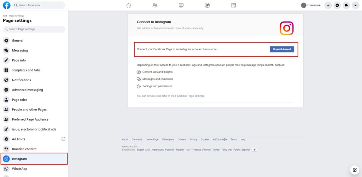
Task: Open the Privacy link in footer
Action: click(x=193, y=139)
